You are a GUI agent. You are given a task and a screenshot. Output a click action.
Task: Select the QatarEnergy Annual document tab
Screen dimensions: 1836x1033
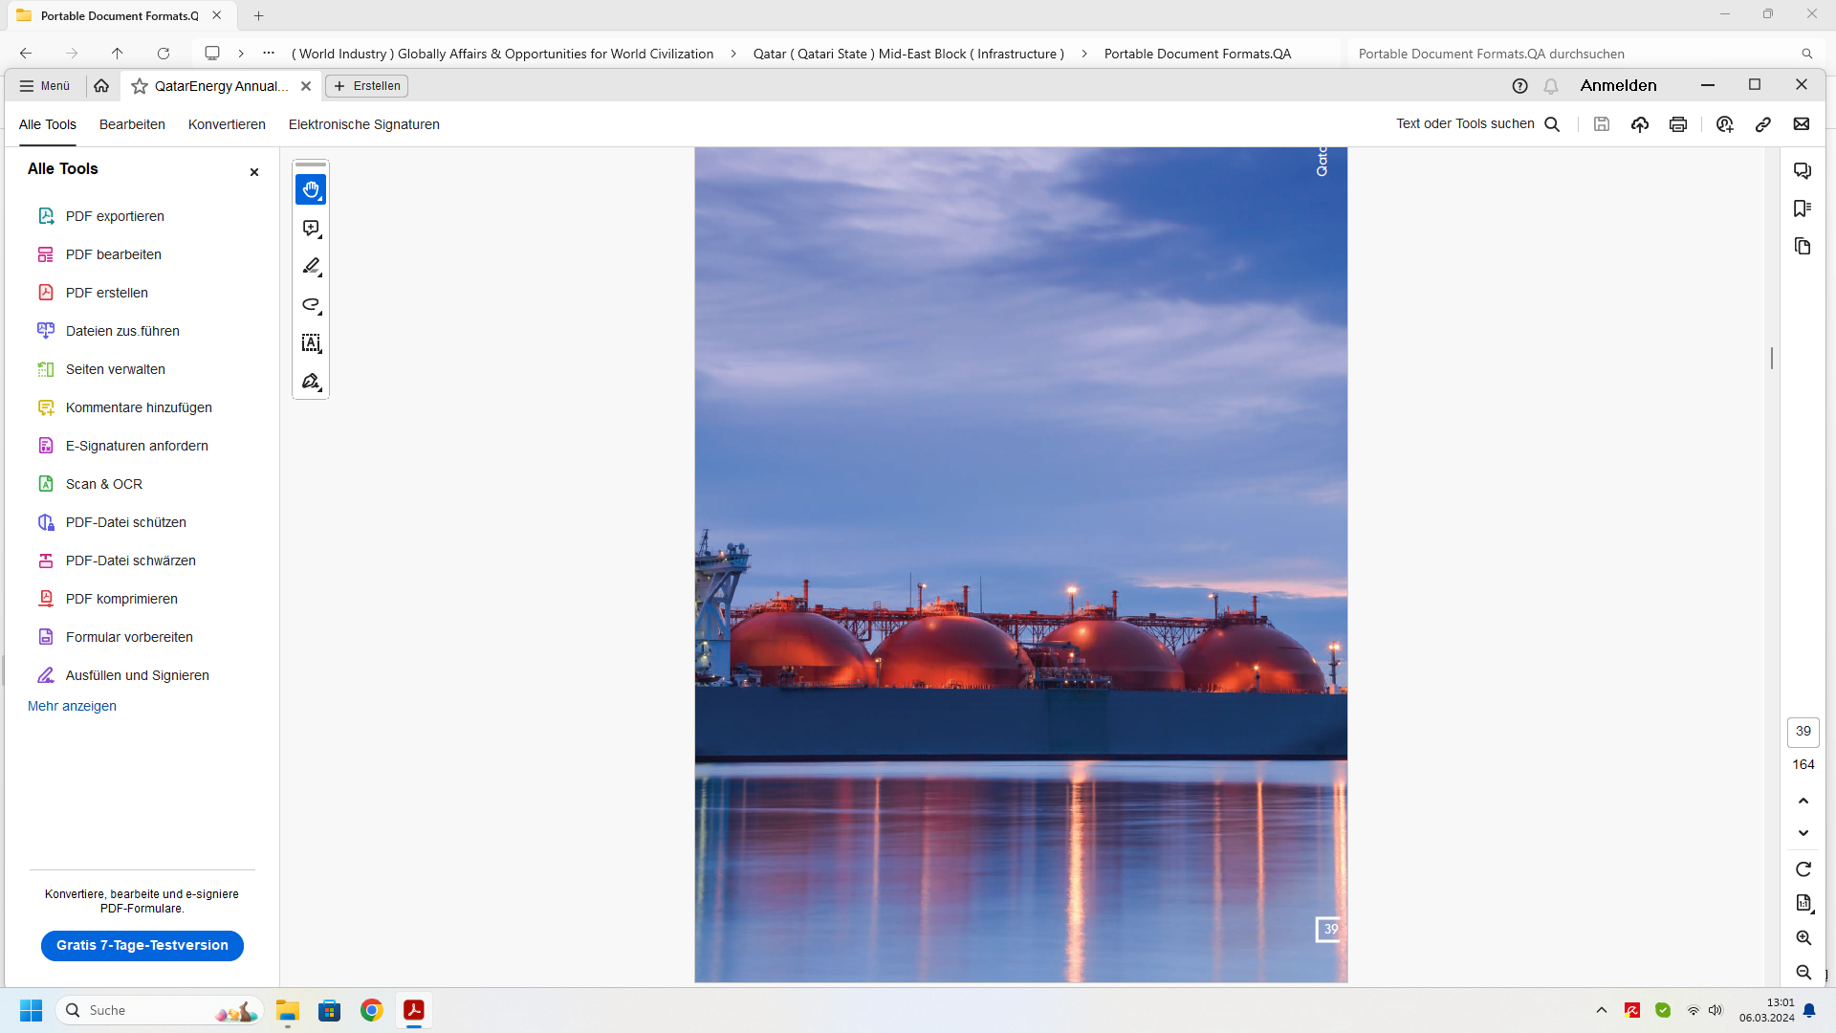pos(221,86)
